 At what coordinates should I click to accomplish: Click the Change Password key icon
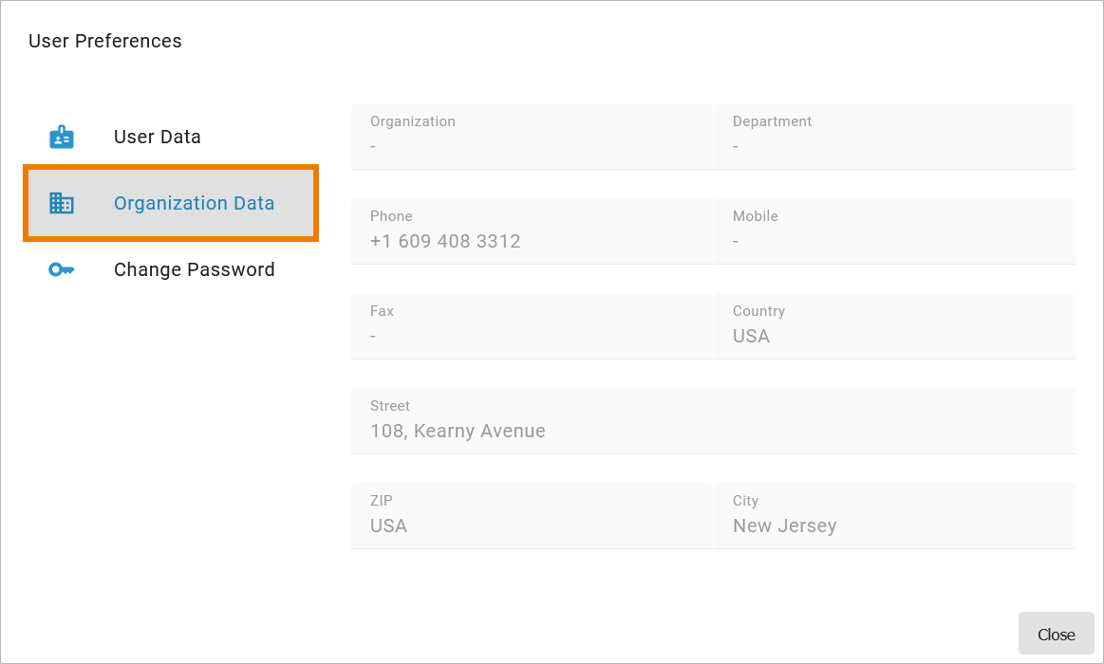[62, 269]
